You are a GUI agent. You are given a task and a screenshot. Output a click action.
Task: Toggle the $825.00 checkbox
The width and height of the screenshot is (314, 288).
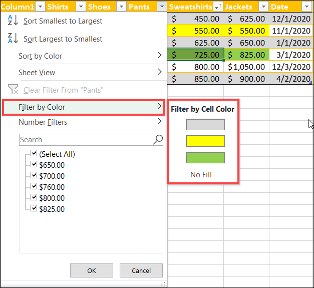pos(34,208)
